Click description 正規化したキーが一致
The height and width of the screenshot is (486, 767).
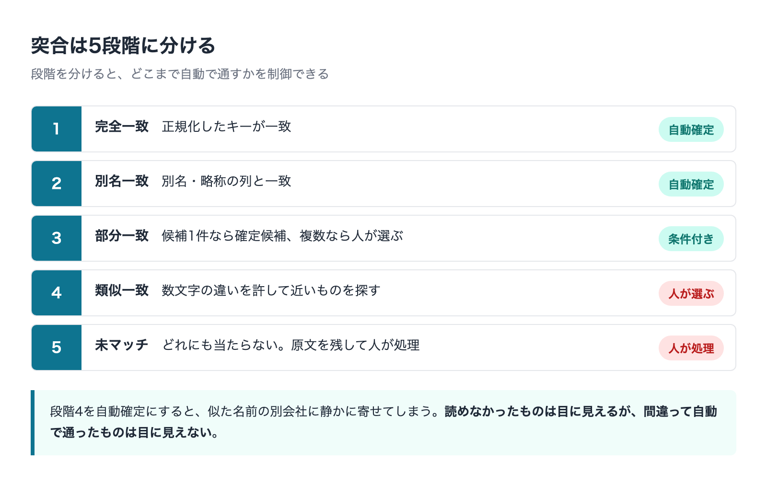click(x=227, y=127)
